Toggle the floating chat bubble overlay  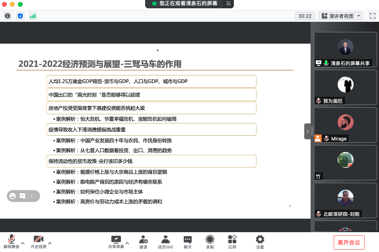[23, 196]
